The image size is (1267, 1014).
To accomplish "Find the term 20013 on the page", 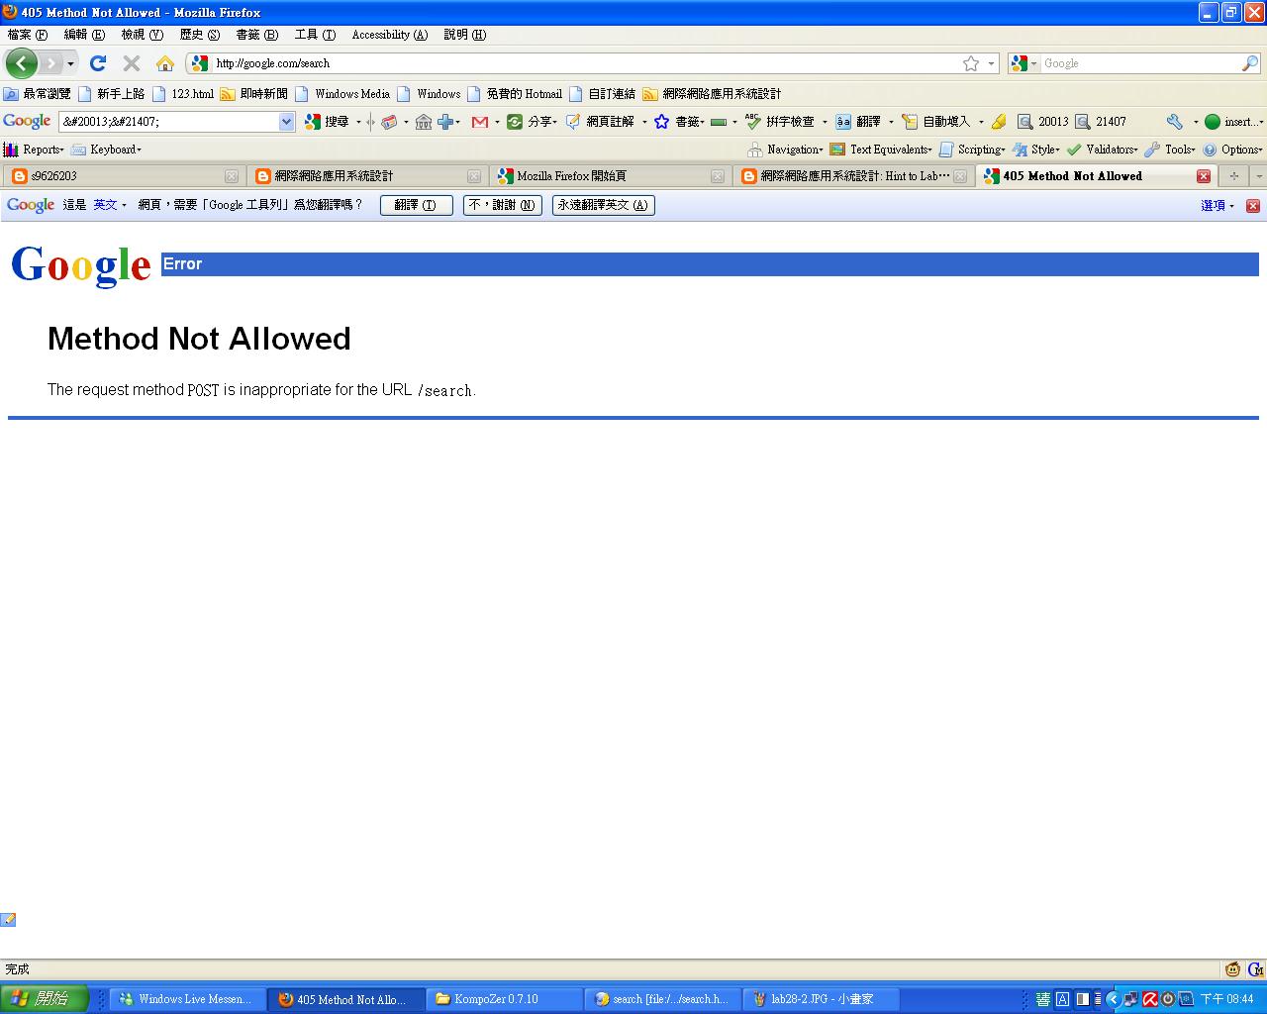I will click(x=1042, y=122).
